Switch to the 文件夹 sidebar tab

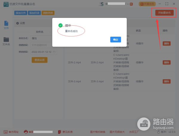6,41
